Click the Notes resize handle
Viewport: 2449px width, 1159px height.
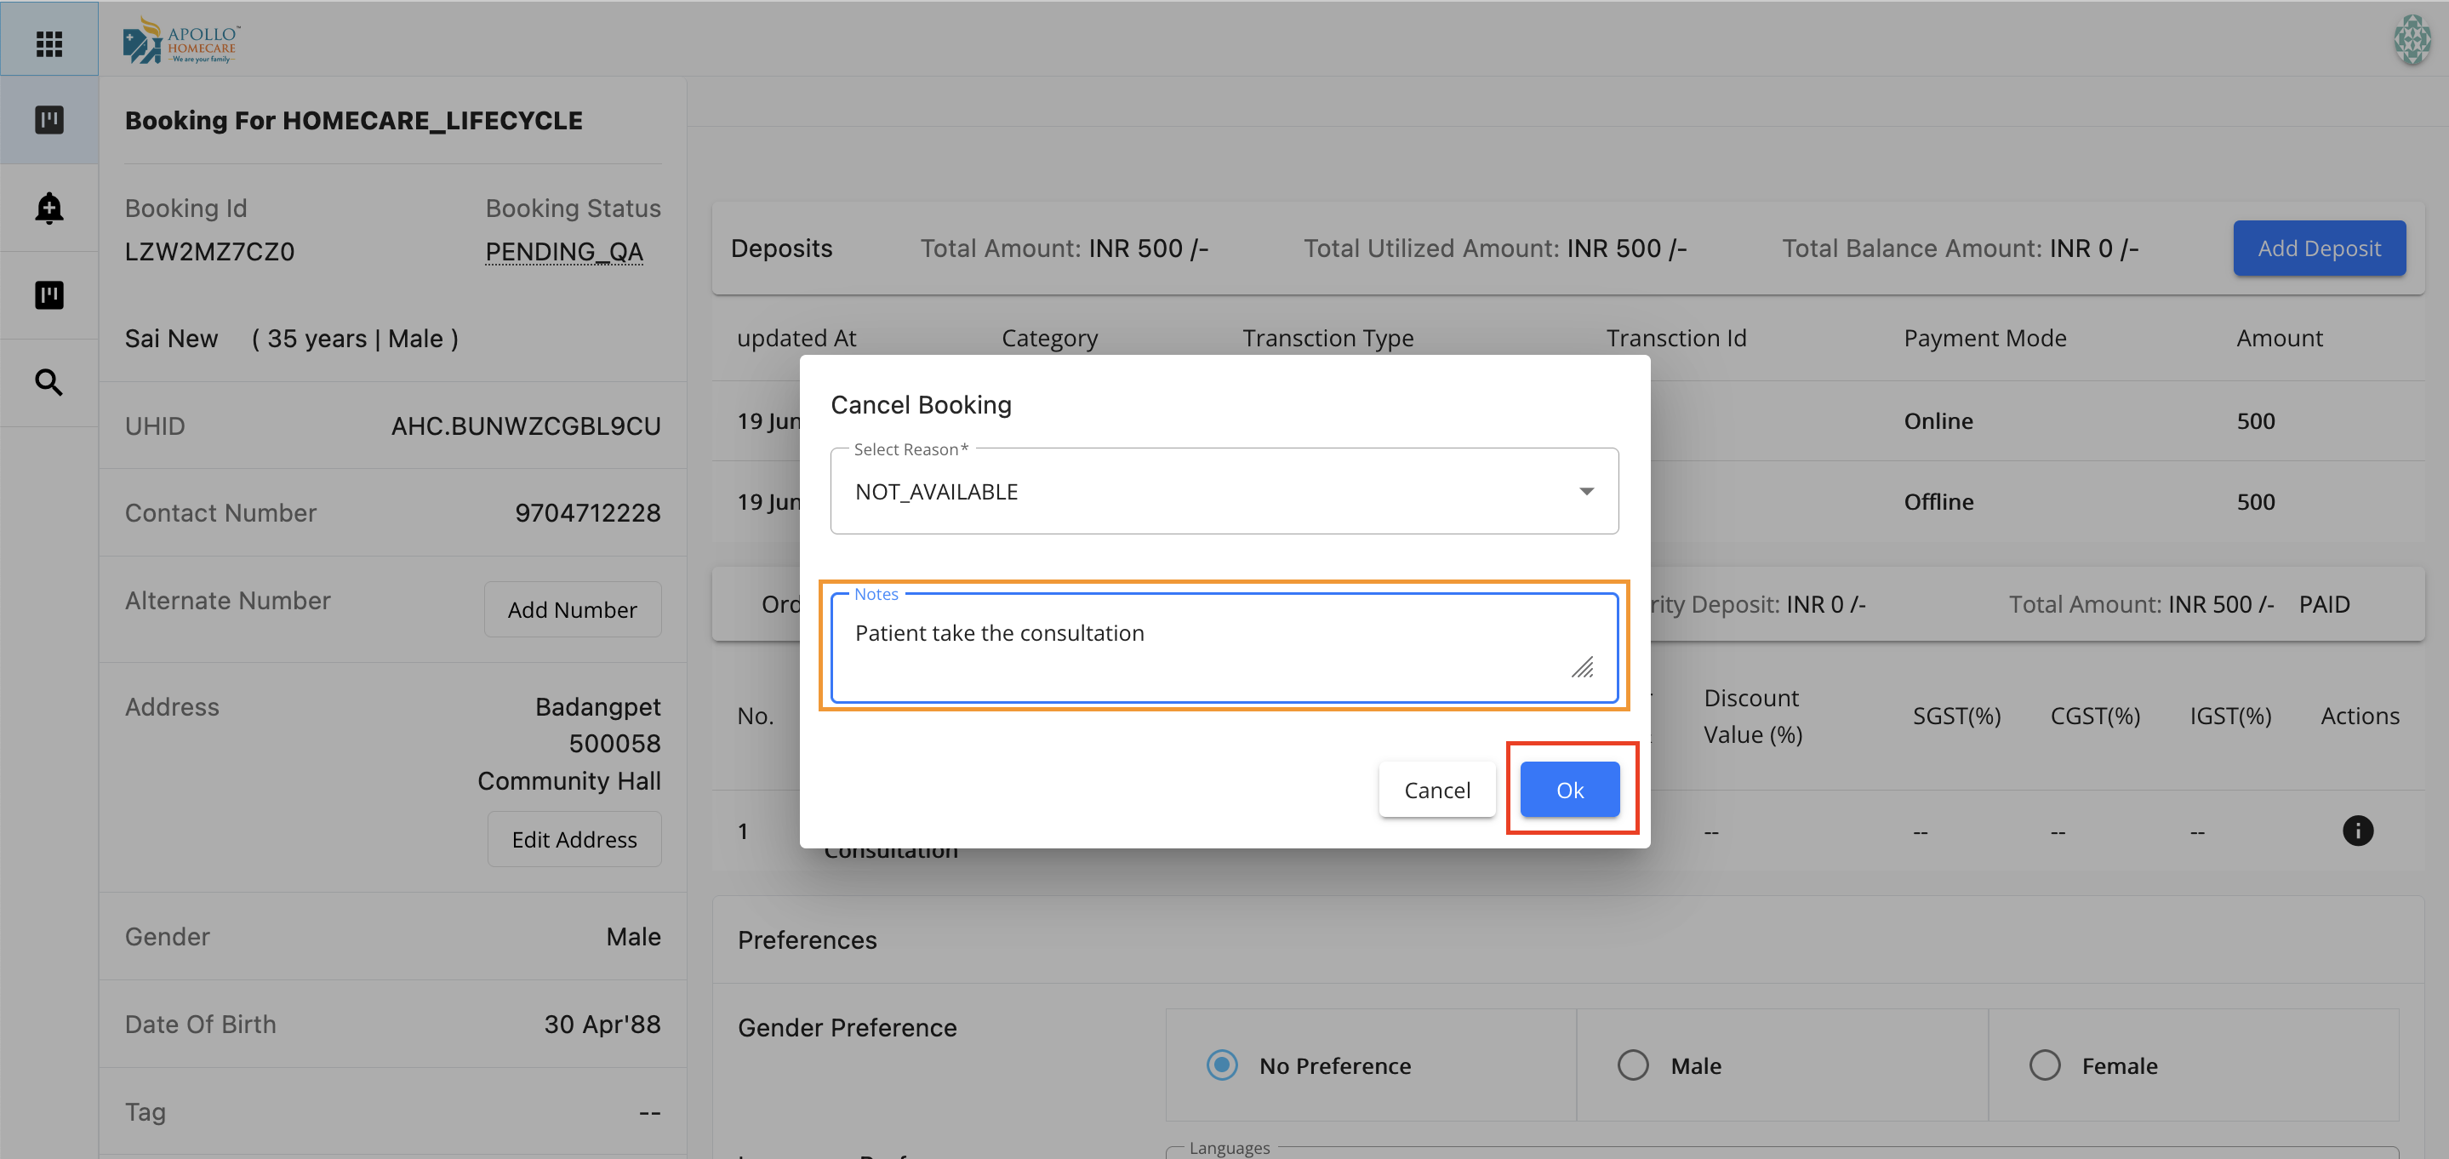(1582, 667)
